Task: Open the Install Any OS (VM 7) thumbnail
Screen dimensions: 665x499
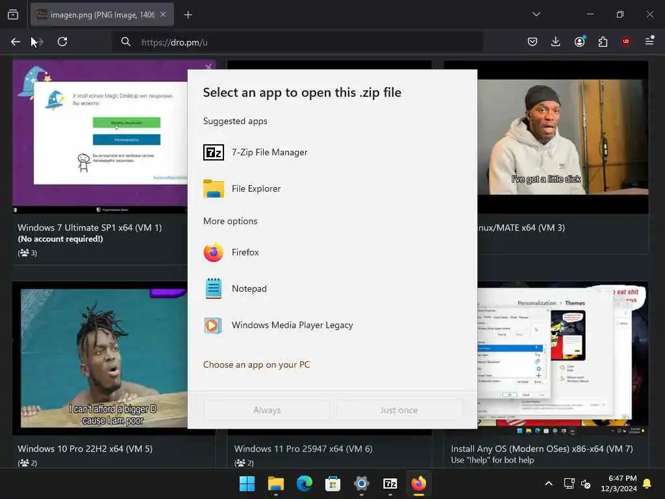Action: 563,359
